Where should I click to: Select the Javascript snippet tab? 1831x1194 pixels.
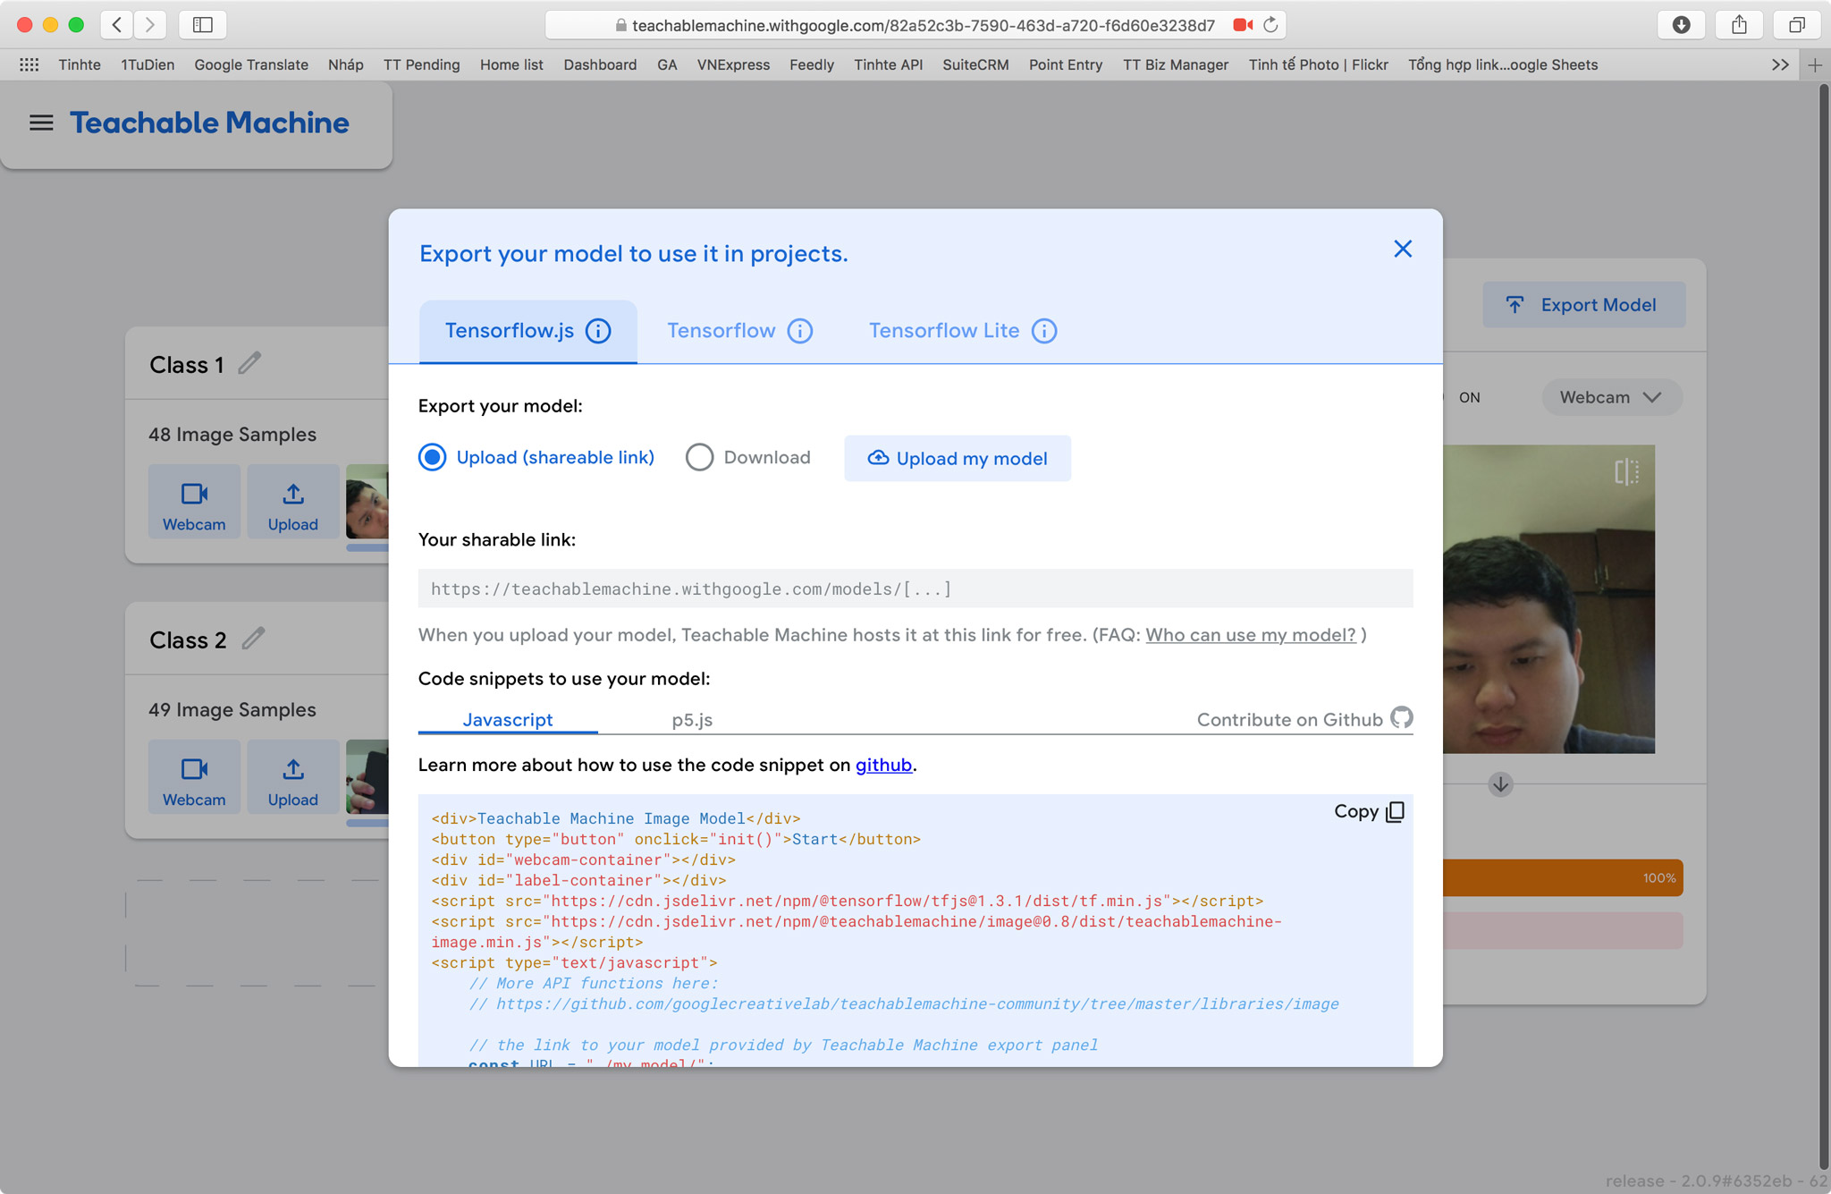pyautogui.click(x=508, y=720)
